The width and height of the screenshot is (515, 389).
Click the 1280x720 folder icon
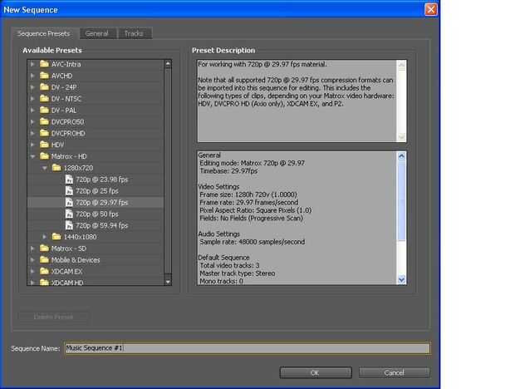(56, 168)
